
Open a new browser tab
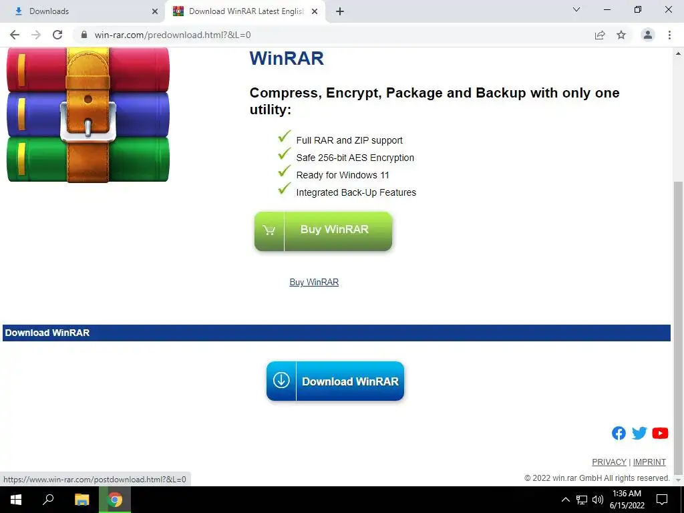tap(340, 11)
